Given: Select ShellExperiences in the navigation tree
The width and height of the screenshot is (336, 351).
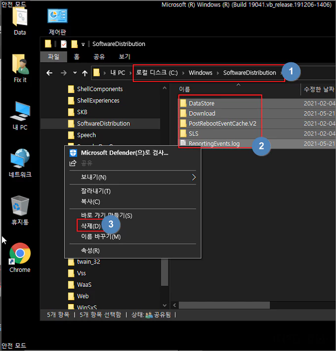Looking at the screenshot, I should pos(98,101).
